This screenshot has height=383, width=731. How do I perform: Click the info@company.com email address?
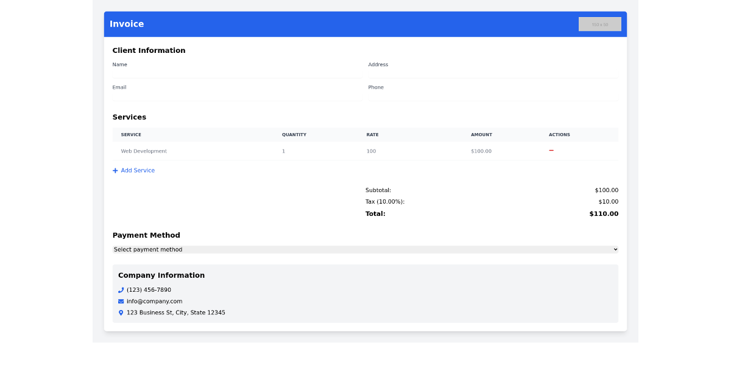tap(154, 301)
